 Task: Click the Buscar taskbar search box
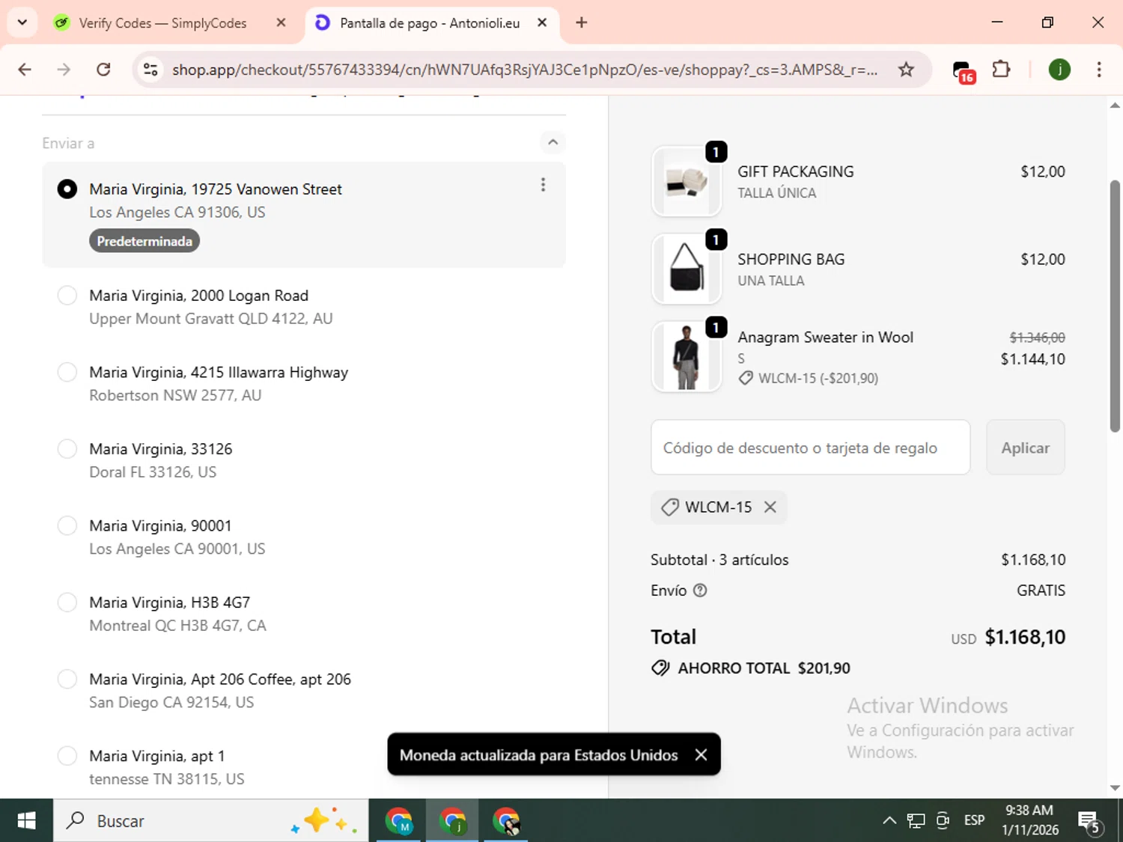211,820
